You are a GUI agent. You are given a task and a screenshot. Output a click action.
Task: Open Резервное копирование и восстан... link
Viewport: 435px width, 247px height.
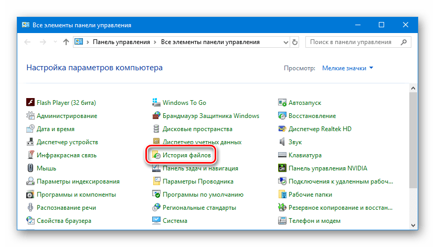341,207
